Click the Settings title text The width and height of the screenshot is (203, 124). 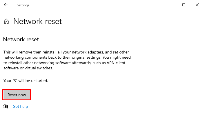point(23,5)
